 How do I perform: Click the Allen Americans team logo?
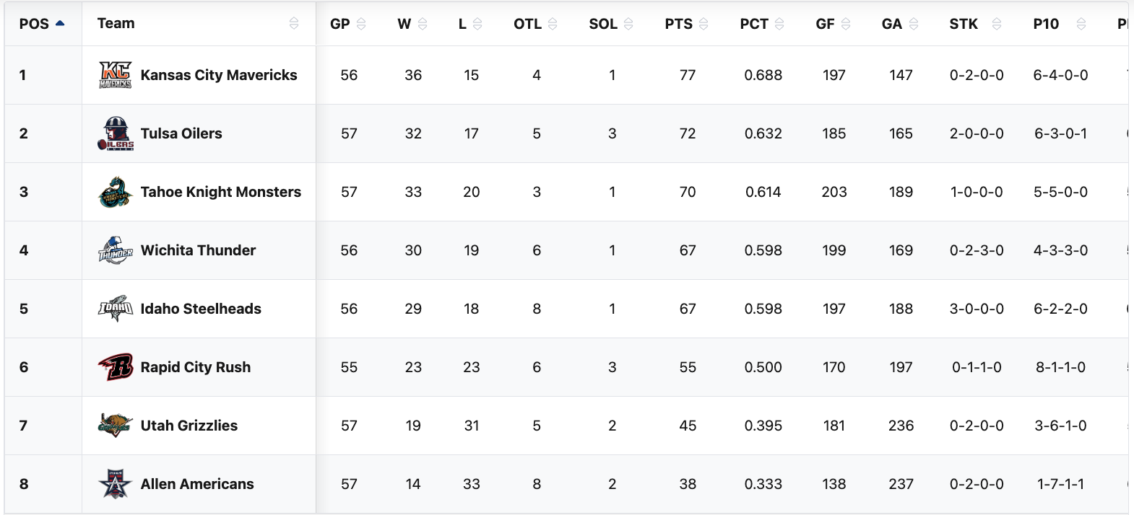coord(115,484)
